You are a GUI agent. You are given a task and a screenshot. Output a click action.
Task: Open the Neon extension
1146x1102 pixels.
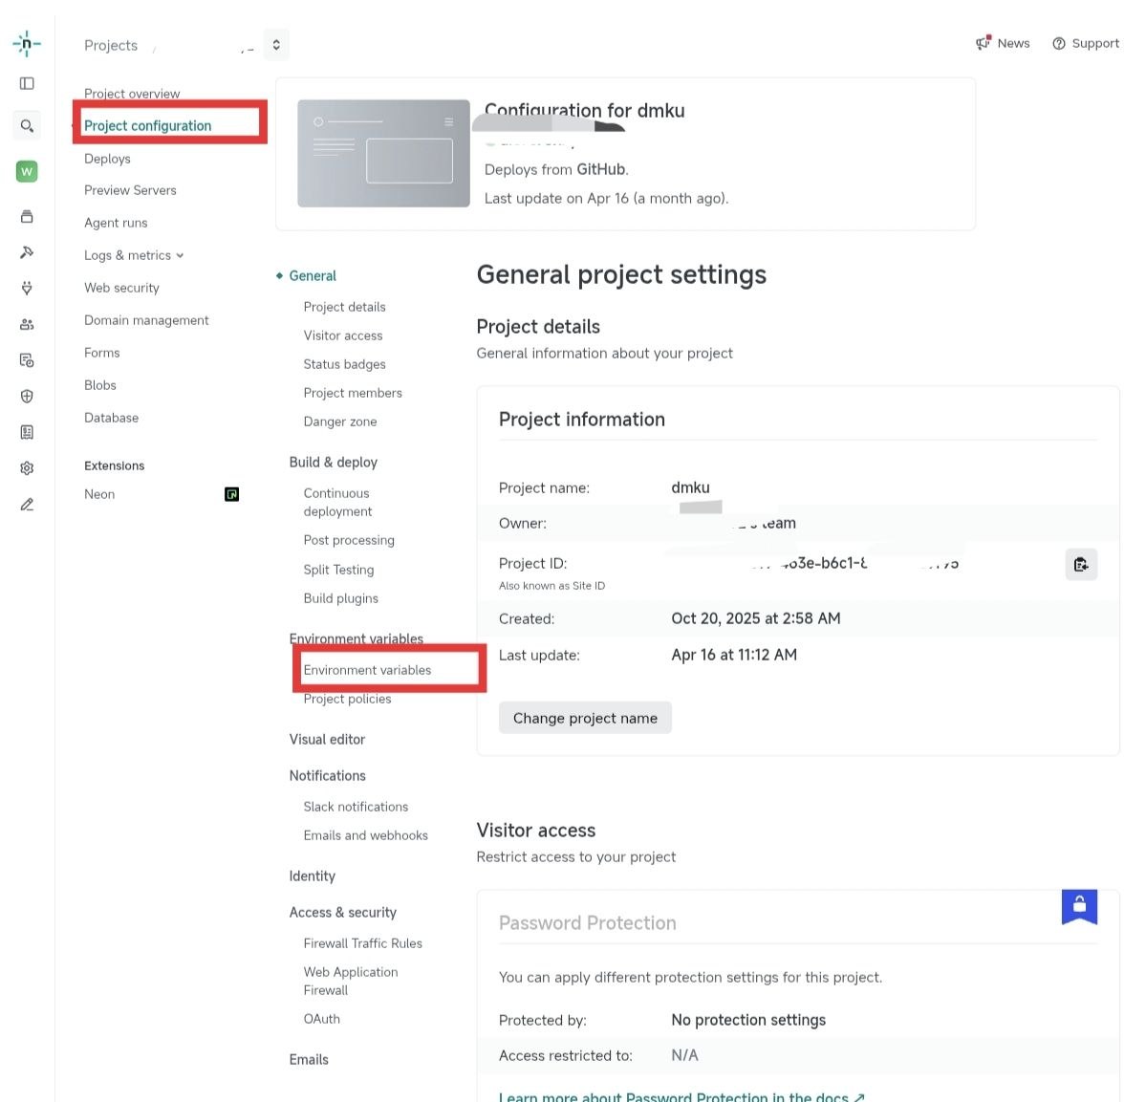99,494
